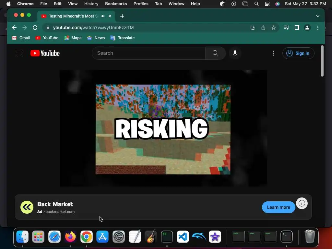Screen dimensions: 332x249
Task: Open Safari from the Dock
Action: [54, 236]
